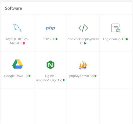133x124 pixels.
Task: Click the Software panel heading
Action: tap(13, 8)
